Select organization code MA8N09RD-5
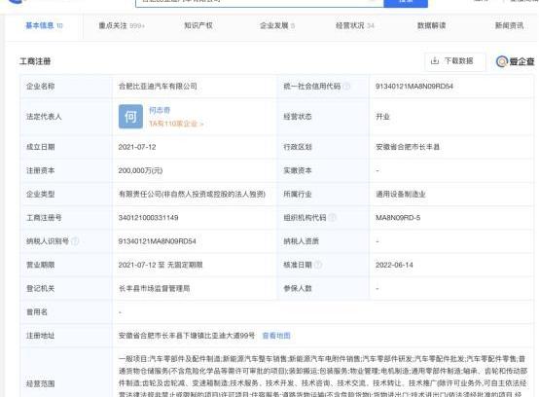This screenshot has width=539, height=397. click(398, 218)
